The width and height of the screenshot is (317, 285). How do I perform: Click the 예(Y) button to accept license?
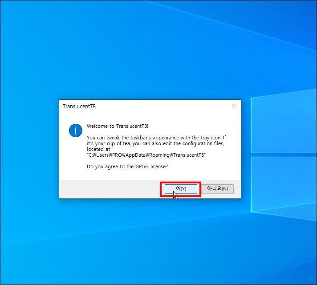coord(181,189)
